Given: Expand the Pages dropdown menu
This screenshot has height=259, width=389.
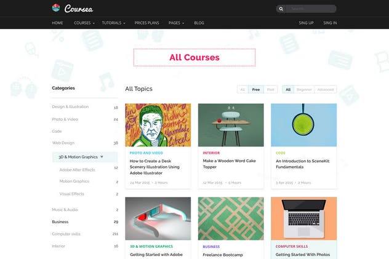Looking at the screenshot, I should tap(176, 23).
